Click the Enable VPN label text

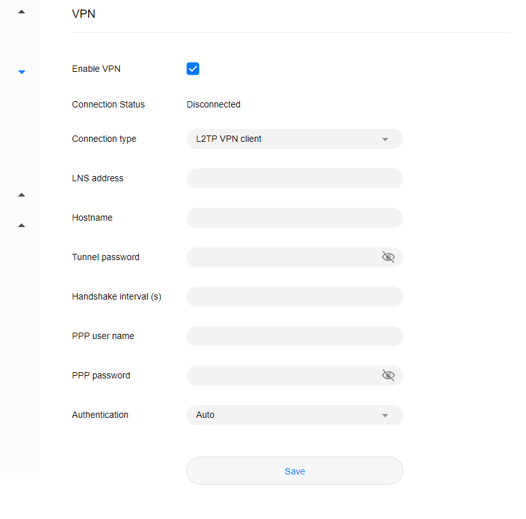[96, 69]
